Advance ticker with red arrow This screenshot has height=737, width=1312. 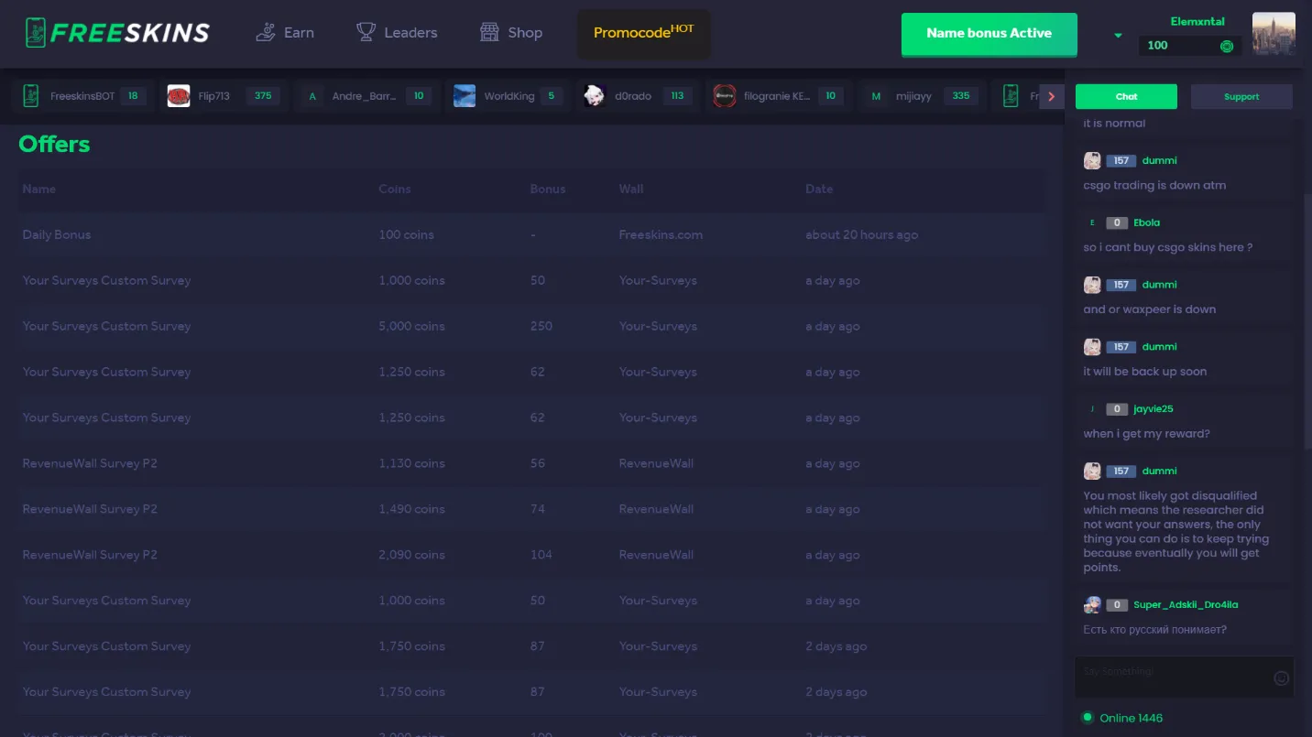1052,96
